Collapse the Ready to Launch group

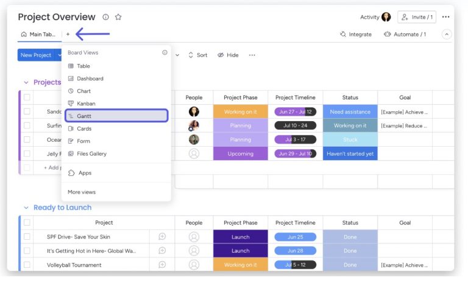(x=26, y=208)
